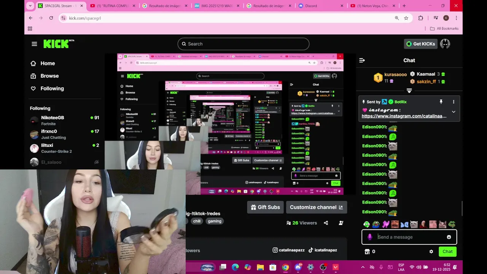This screenshot has height=274, width=487.
Task: Select the chill tag
Action: coord(197,221)
